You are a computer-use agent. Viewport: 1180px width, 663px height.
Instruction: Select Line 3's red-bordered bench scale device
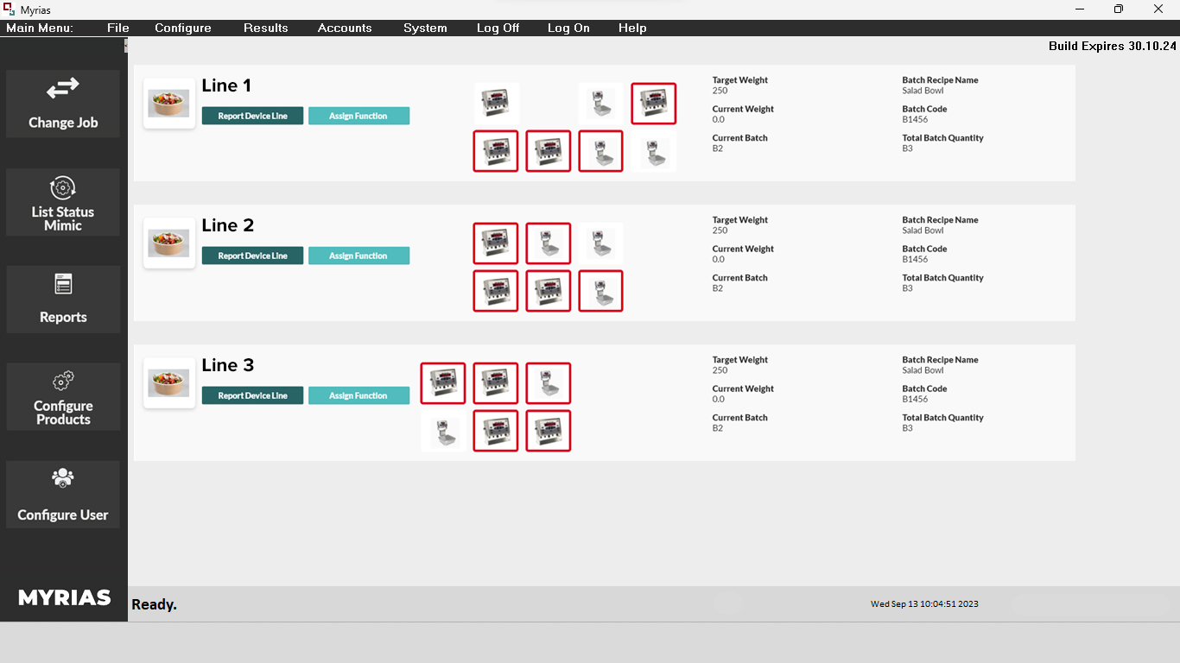point(549,383)
